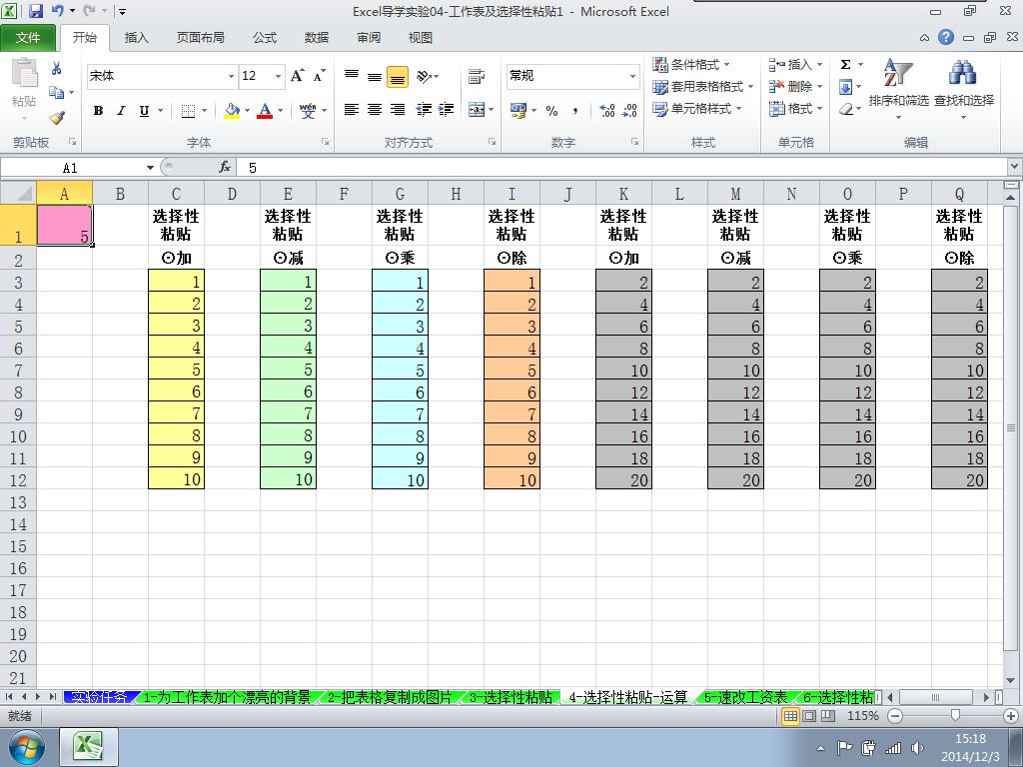Viewport: 1023px width, 767px height.
Task: Toggle middle vertical alignment
Action: click(375, 76)
